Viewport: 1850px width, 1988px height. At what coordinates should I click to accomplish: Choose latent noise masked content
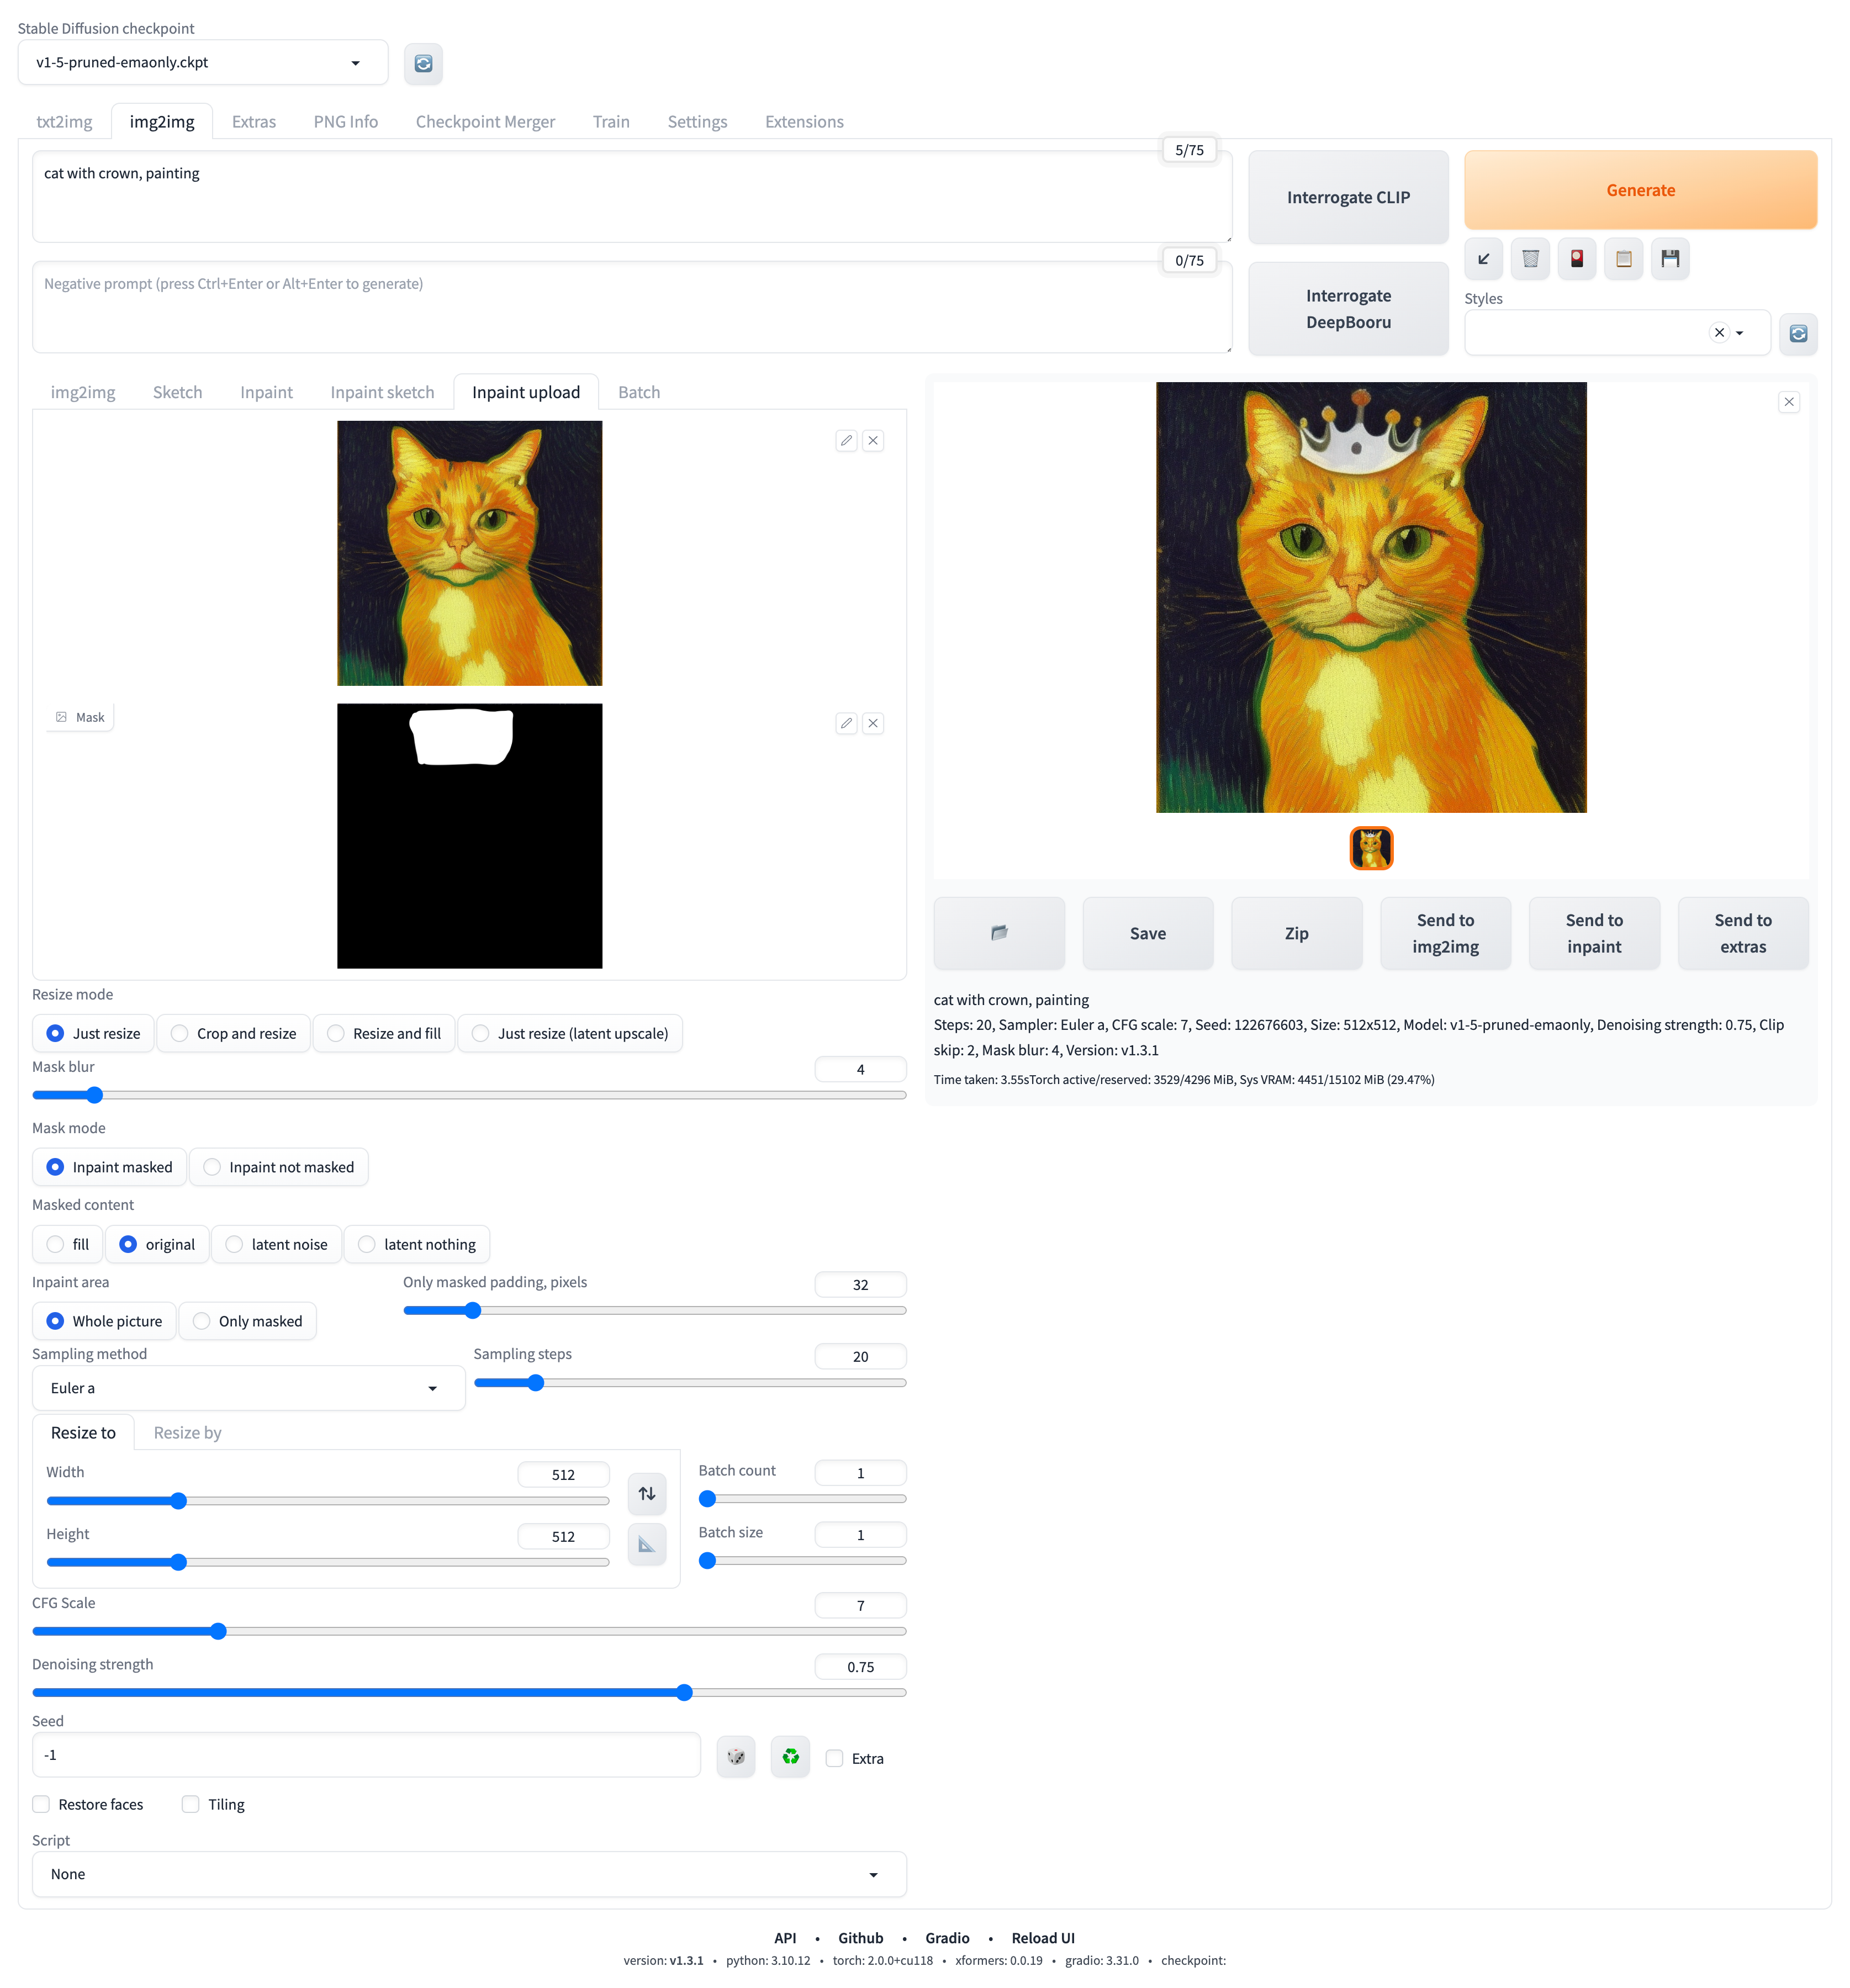[277, 1244]
